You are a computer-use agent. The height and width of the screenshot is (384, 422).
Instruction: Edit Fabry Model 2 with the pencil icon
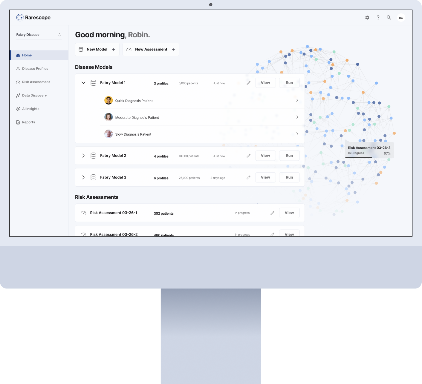(x=248, y=156)
